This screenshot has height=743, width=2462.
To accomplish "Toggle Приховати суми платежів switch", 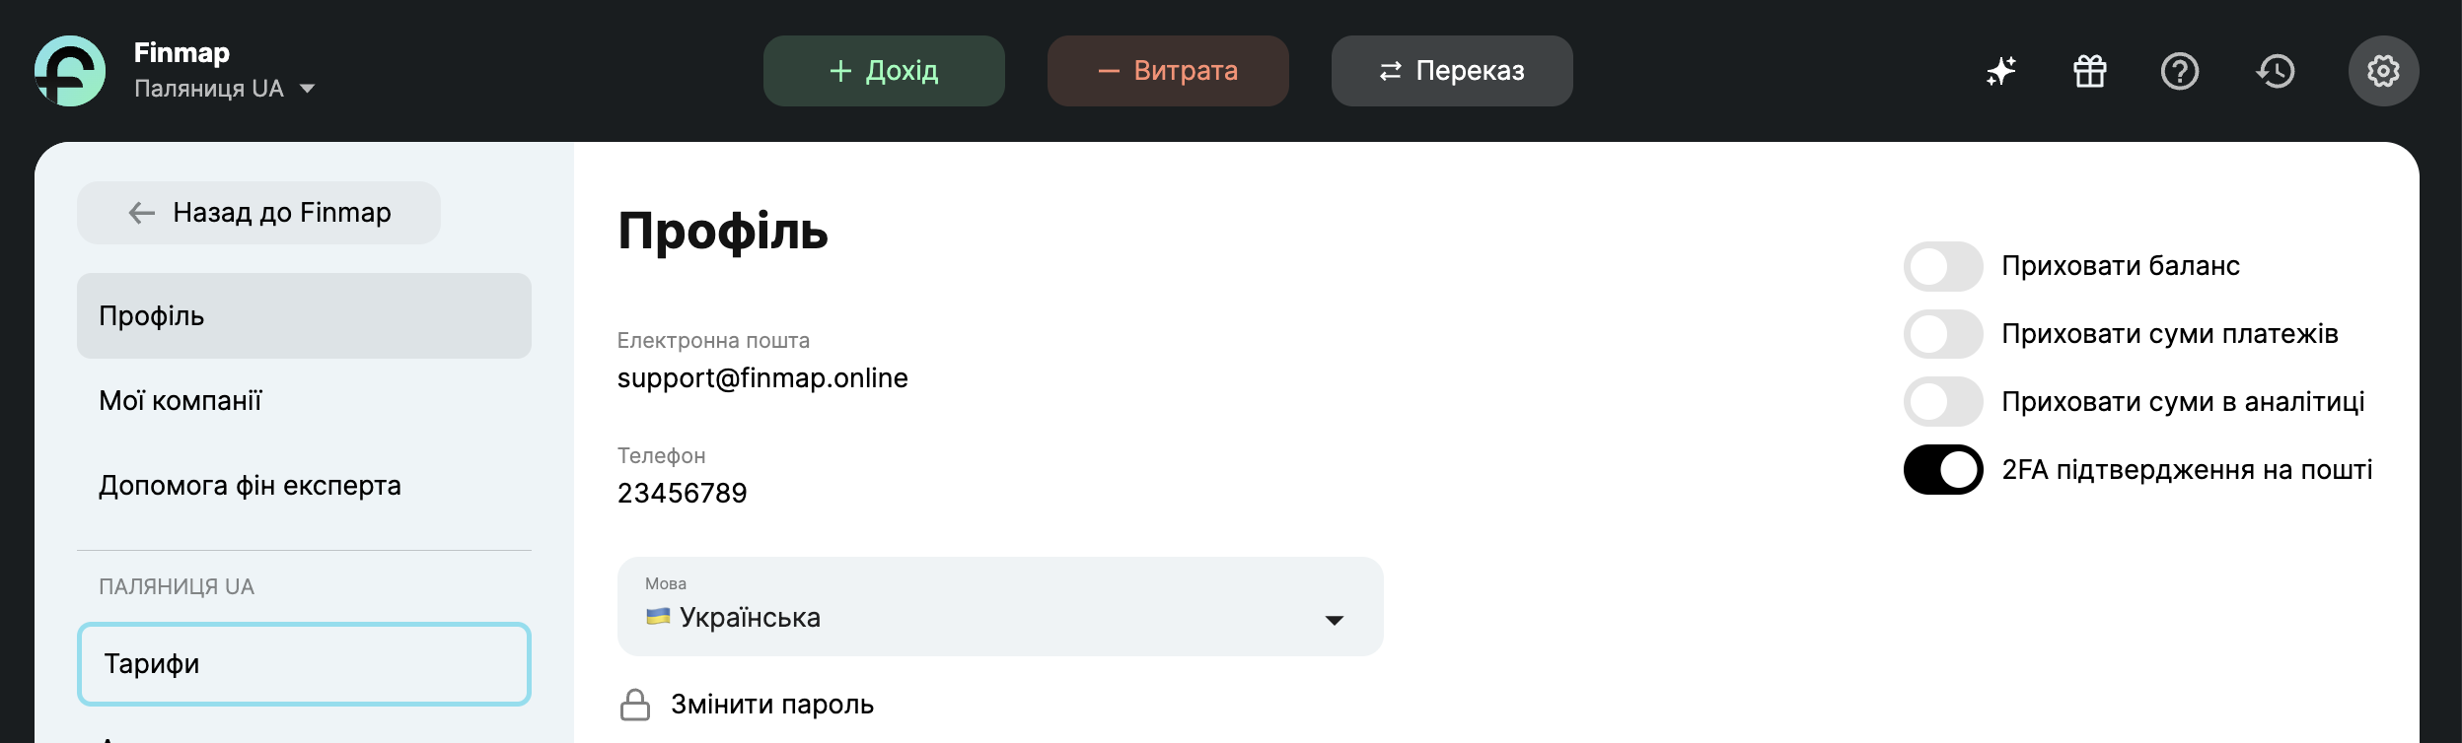I will pyautogui.click(x=1942, y=334).
